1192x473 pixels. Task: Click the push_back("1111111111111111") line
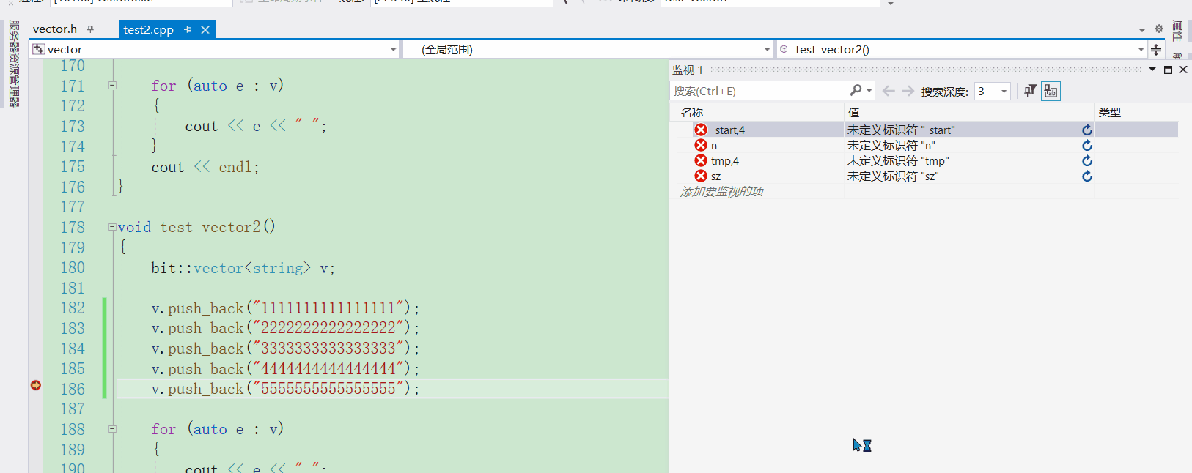(285, 308)
